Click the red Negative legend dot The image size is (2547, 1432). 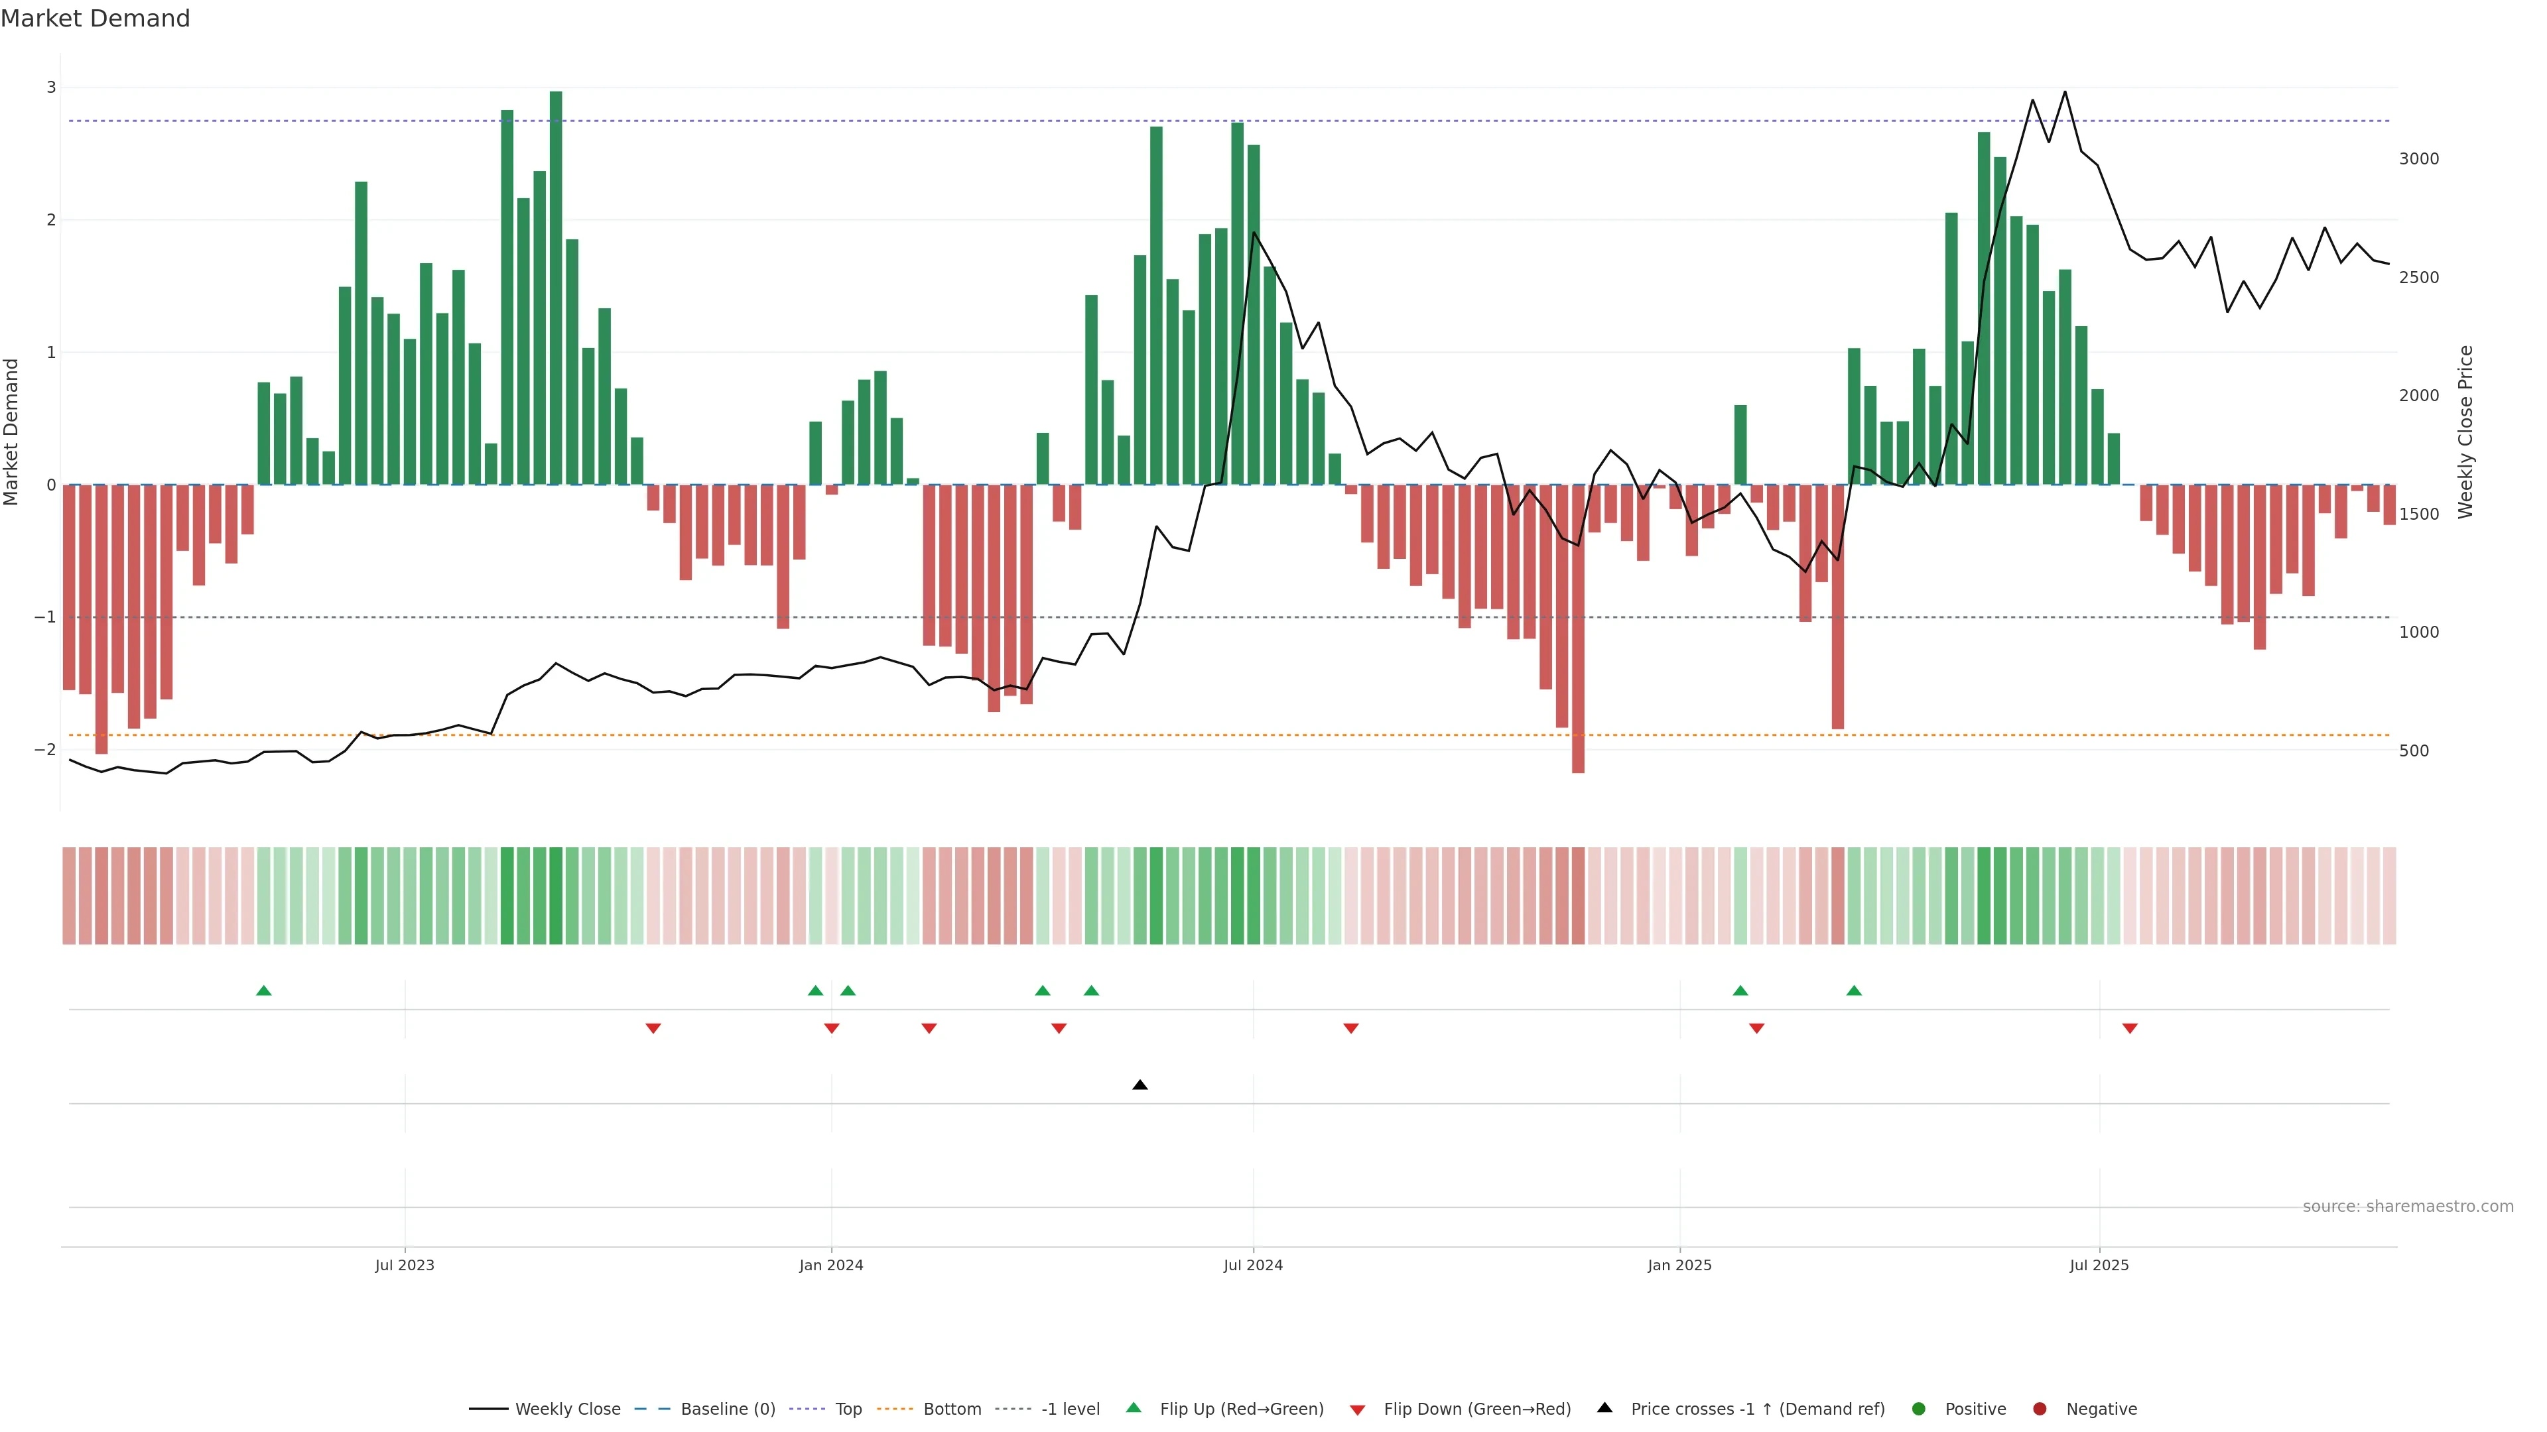[x=2040, y=1408]
